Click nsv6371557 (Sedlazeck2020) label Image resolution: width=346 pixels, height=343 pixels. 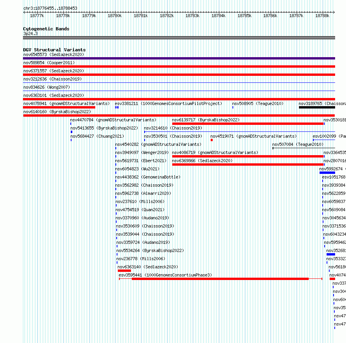coord(54,71)
